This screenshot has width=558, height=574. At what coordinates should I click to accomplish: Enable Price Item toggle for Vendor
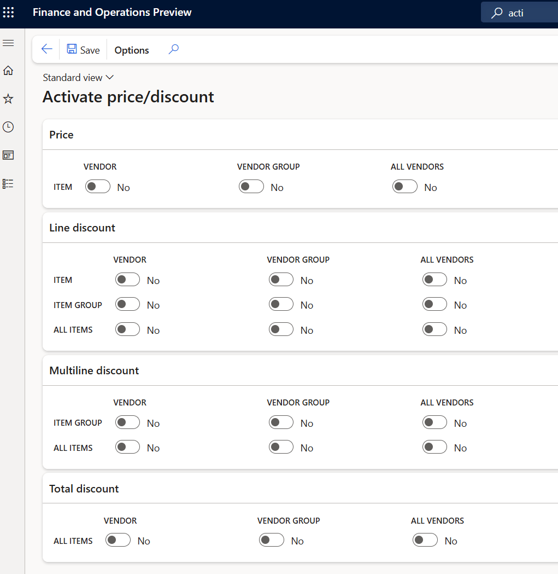coord(98,187)
